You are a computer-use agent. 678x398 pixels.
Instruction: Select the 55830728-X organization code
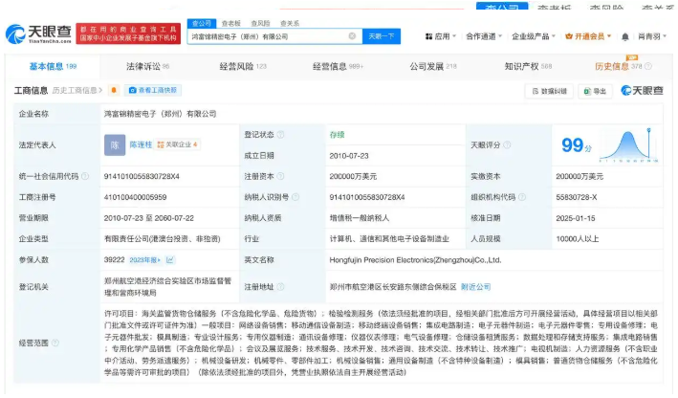pyautogui.click(x=577, y=197)
